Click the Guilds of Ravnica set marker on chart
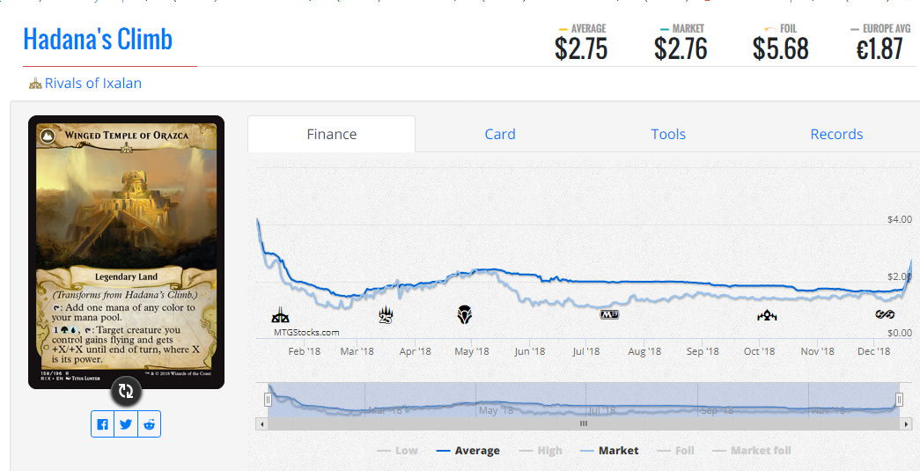The width and height of the screenshot is (920, 471). coord(767,315)
